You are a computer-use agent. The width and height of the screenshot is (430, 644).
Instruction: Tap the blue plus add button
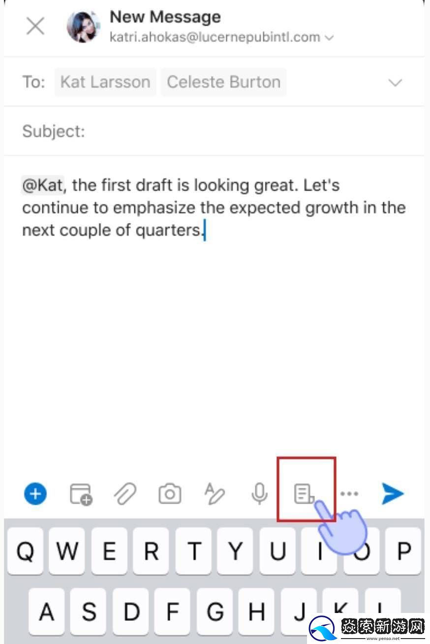pos(35,493)
